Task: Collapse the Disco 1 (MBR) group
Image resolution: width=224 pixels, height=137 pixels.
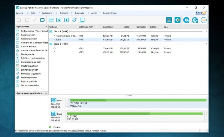Action: pos(206,31)
